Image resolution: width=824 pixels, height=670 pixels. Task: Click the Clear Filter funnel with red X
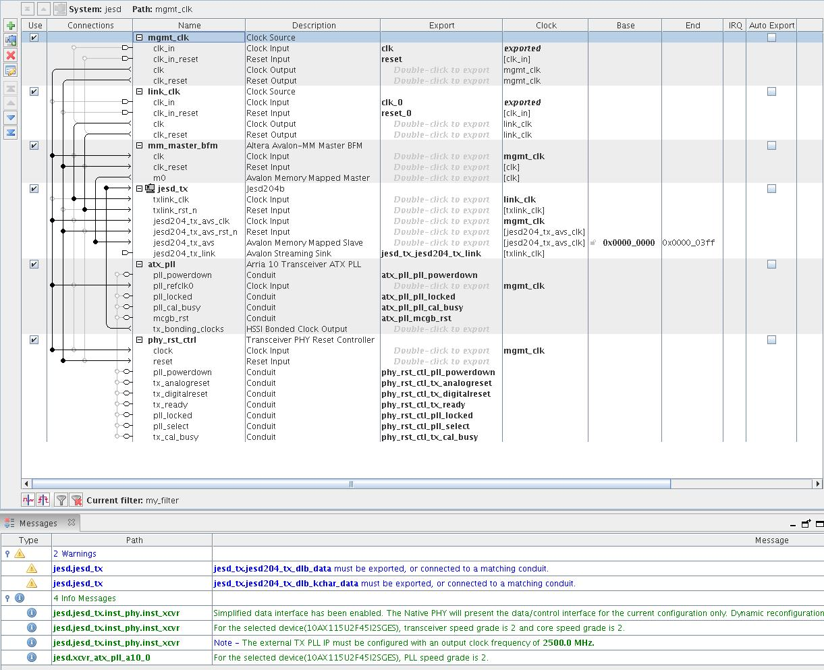[76, 500]
